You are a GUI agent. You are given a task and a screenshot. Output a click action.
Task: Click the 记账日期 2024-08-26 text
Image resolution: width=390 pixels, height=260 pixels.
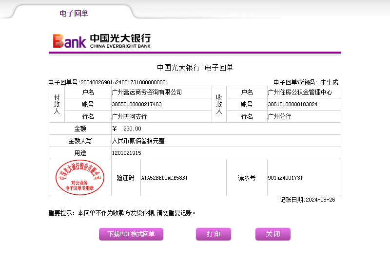[307, 200]
